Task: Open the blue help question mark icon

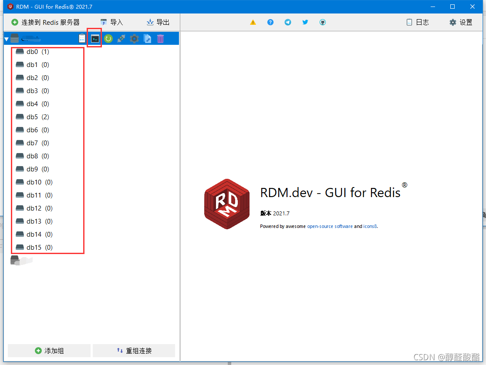Action: [270, 22]
